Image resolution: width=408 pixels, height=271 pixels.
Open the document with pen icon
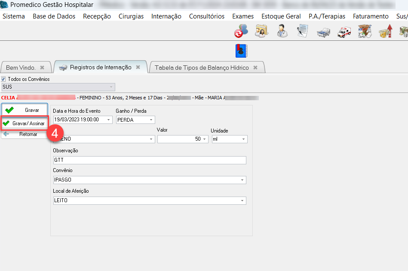point(303,31)
